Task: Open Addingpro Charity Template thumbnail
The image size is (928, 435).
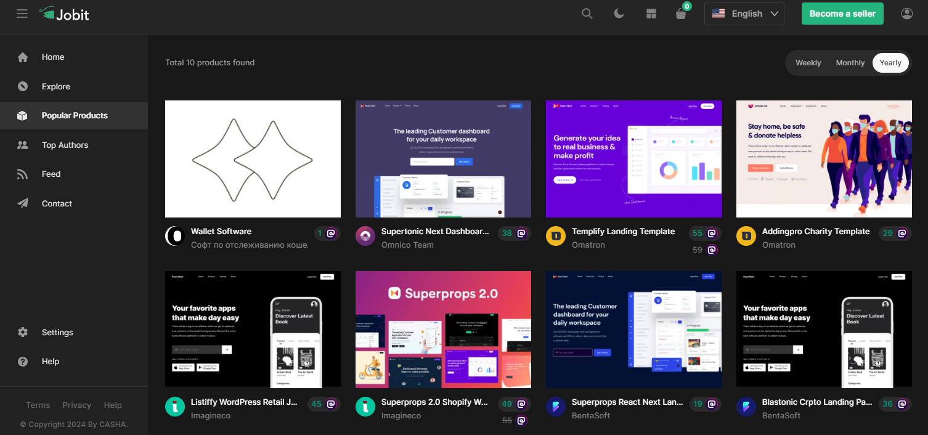Action: (x=824, y=159)
